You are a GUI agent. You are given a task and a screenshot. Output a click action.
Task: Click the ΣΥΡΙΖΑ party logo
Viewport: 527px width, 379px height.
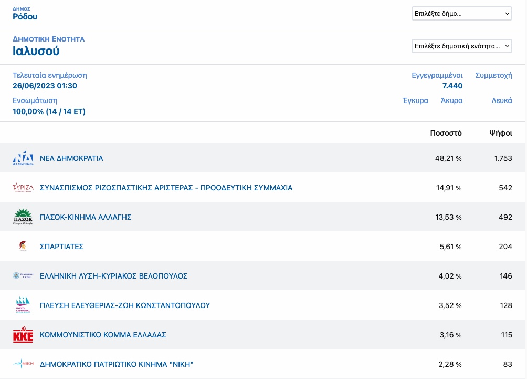23,188
